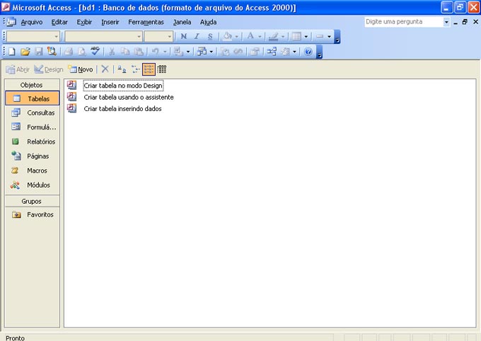Select the List view button
481x341 pixels.
coord(149,69)
